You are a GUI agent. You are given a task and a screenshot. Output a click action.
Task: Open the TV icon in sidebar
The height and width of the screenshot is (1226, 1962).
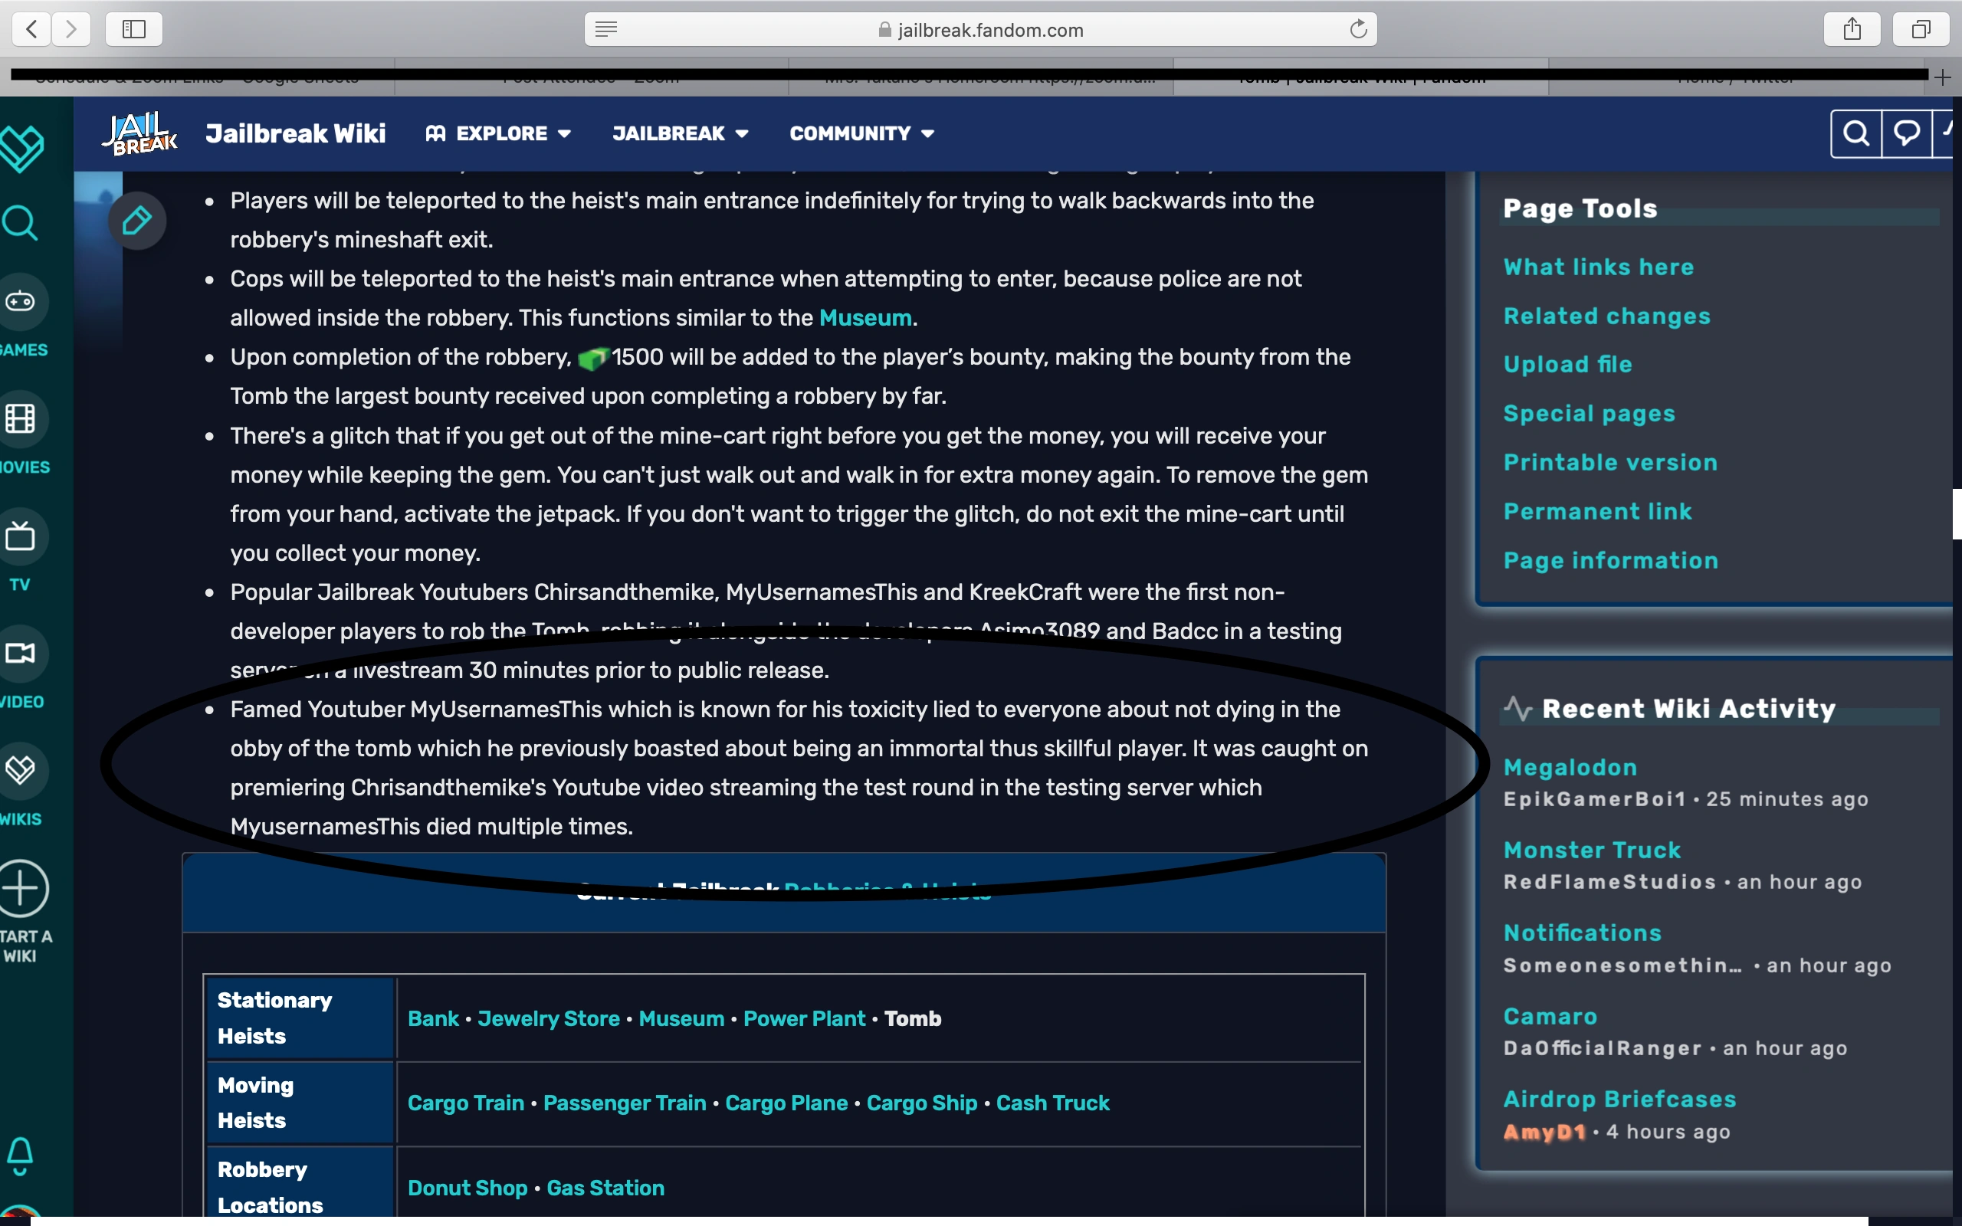tap(20, 536)
